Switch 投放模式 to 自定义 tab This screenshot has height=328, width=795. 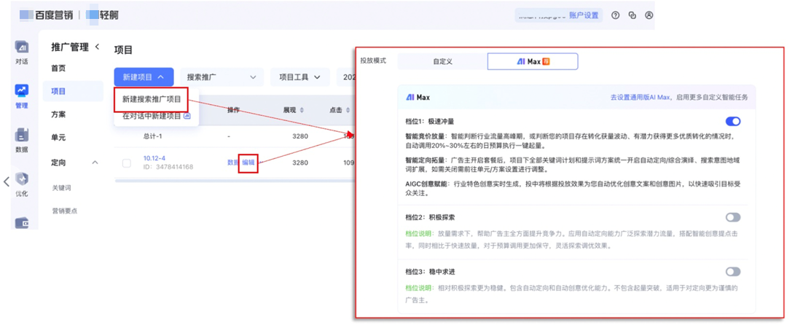click(x=442, y=61)
